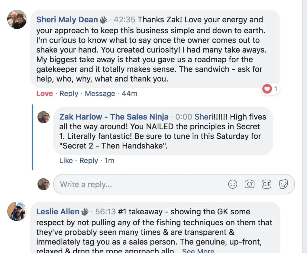Open the GIF picker in the reply box
The image size is (307, 253).
click(267, 184)
